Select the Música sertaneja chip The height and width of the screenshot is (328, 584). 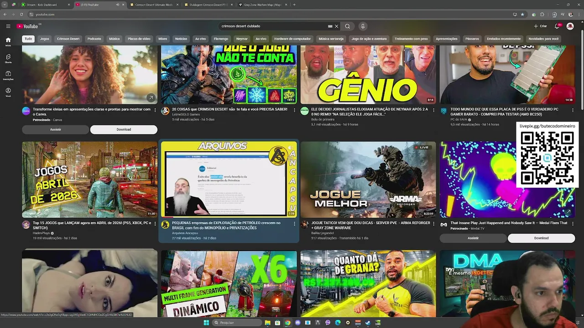(x=331, y=39)
